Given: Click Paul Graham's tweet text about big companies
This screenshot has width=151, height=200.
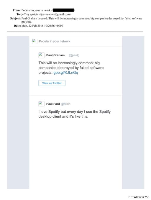Looking at the screenshot, I should click(x=71, y=68).
